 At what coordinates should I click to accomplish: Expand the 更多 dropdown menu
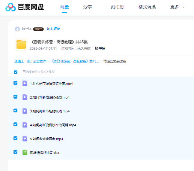177,7
